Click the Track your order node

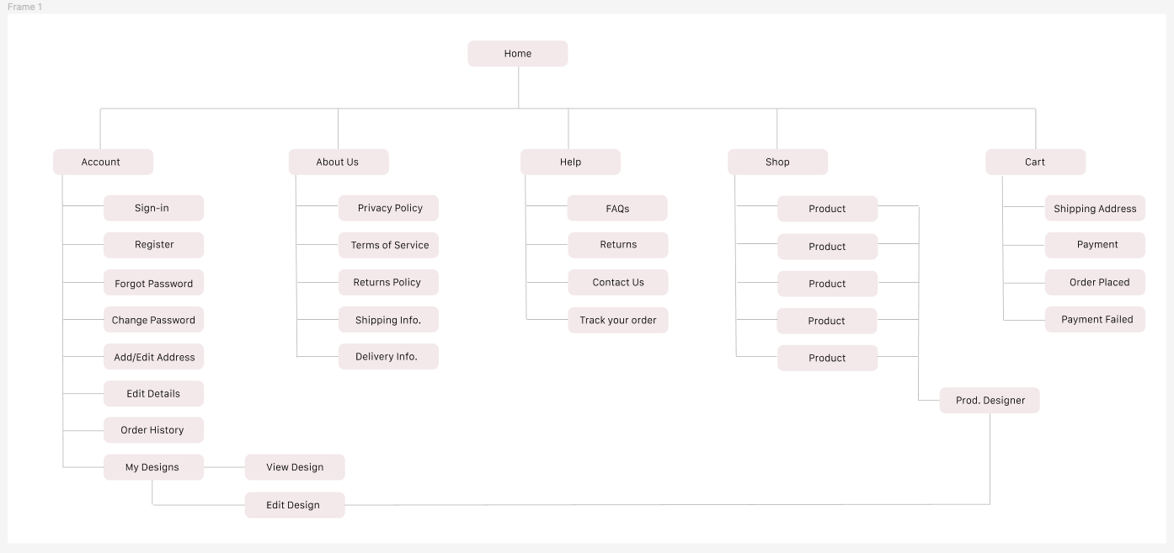pos(618,321)
